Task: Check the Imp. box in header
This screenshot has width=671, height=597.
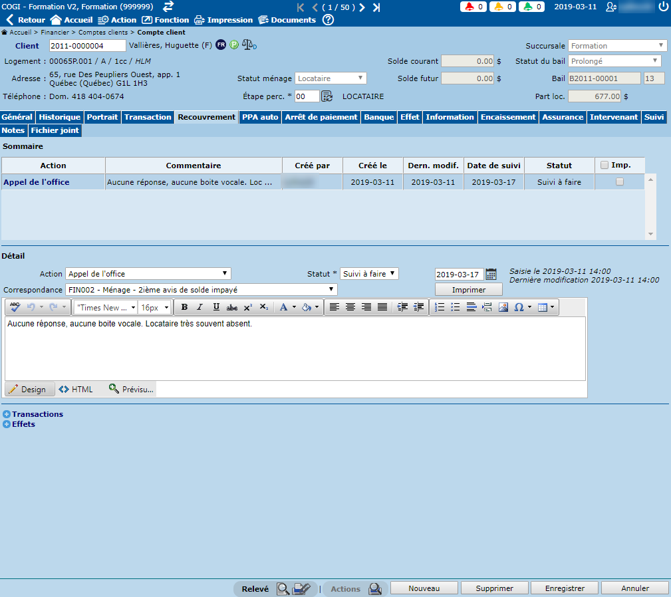Action: coord(604,166)
